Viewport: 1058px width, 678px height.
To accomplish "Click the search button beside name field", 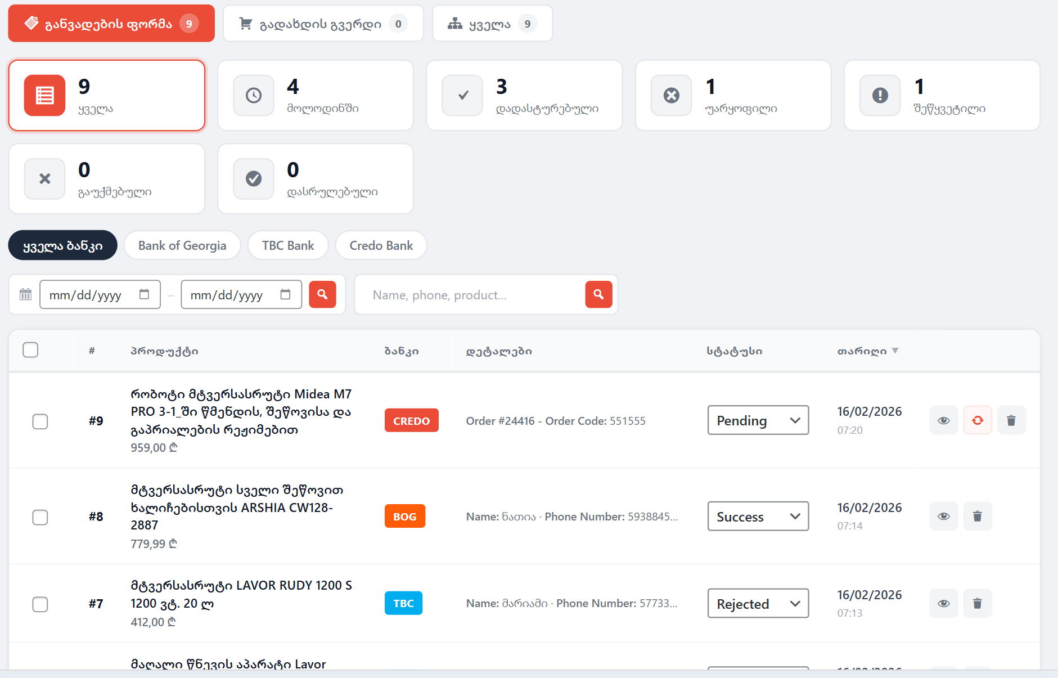I will pos(598,294).
